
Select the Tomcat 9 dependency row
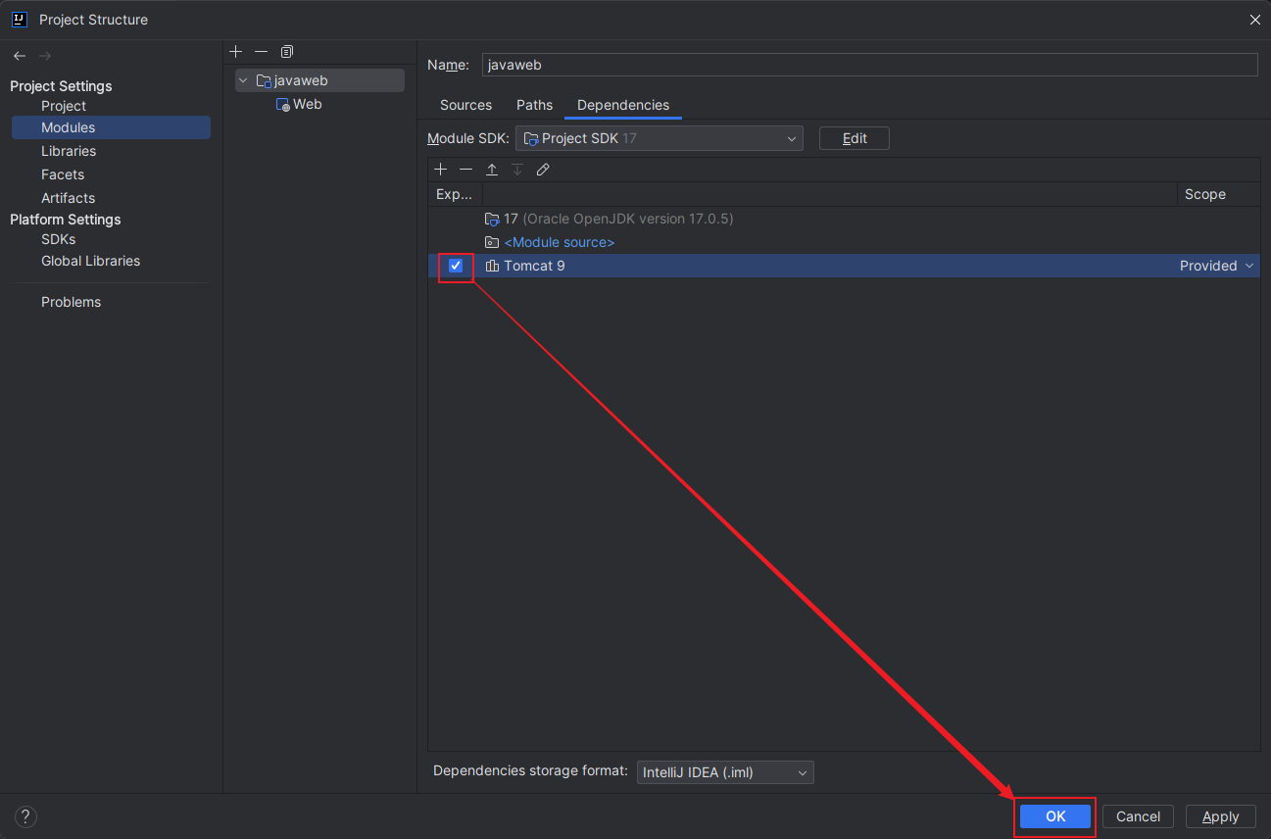(x=844, y=266)
